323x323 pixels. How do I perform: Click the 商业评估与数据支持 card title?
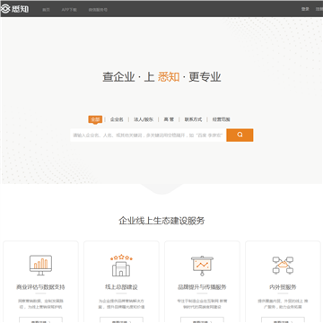[x=40, y=287]
